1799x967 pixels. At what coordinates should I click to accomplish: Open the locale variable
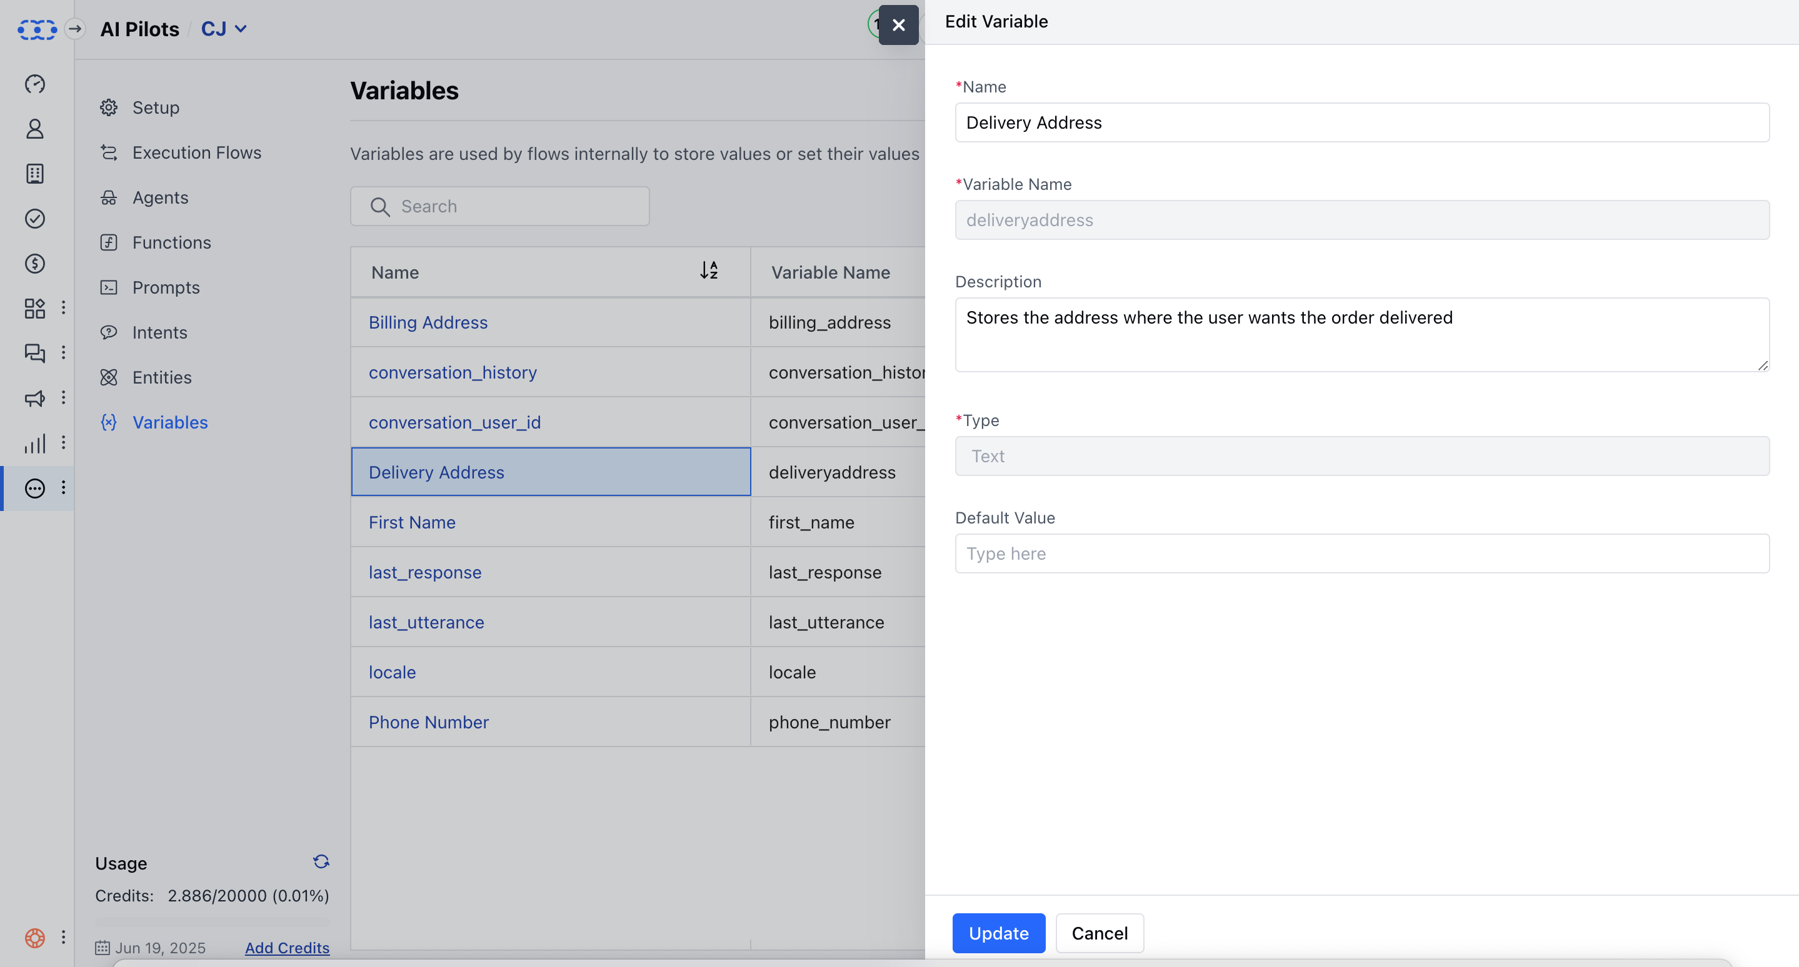coord(392,673)
